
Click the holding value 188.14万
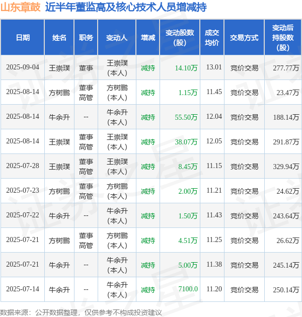286,117
